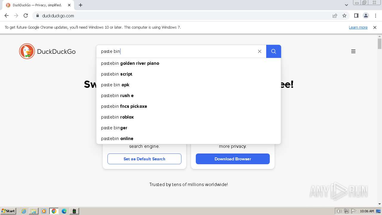Open Windows Explorer folder in taskbar
The width and height of the screenshot is (382, 215).
[x=34, y=211]
